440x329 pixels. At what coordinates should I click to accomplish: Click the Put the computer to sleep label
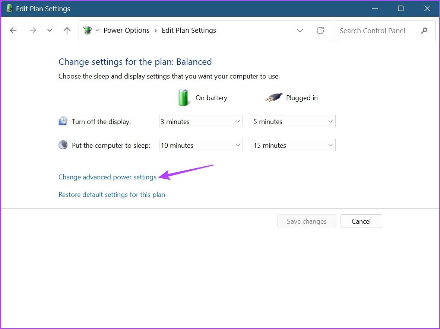pos(111,146)
